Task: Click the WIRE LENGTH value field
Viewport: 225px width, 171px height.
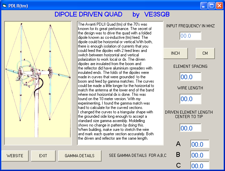Action: coord(190,99)
